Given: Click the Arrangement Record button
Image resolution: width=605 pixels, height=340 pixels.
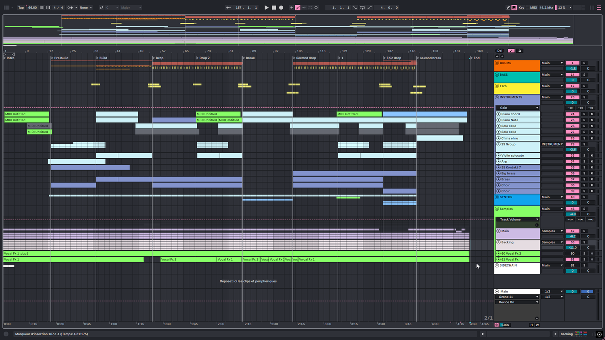Looking at the screenshot, I should (281, 8).
